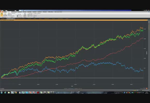Open HUD Options in the ribbon
This screenshot has width=150, height=103.
click(x=20, y=16)
